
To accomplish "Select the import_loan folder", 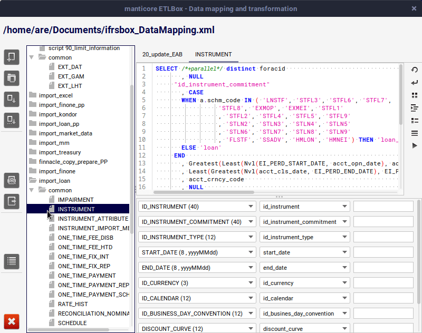I will pyautogui.click(x=54, y=181).
